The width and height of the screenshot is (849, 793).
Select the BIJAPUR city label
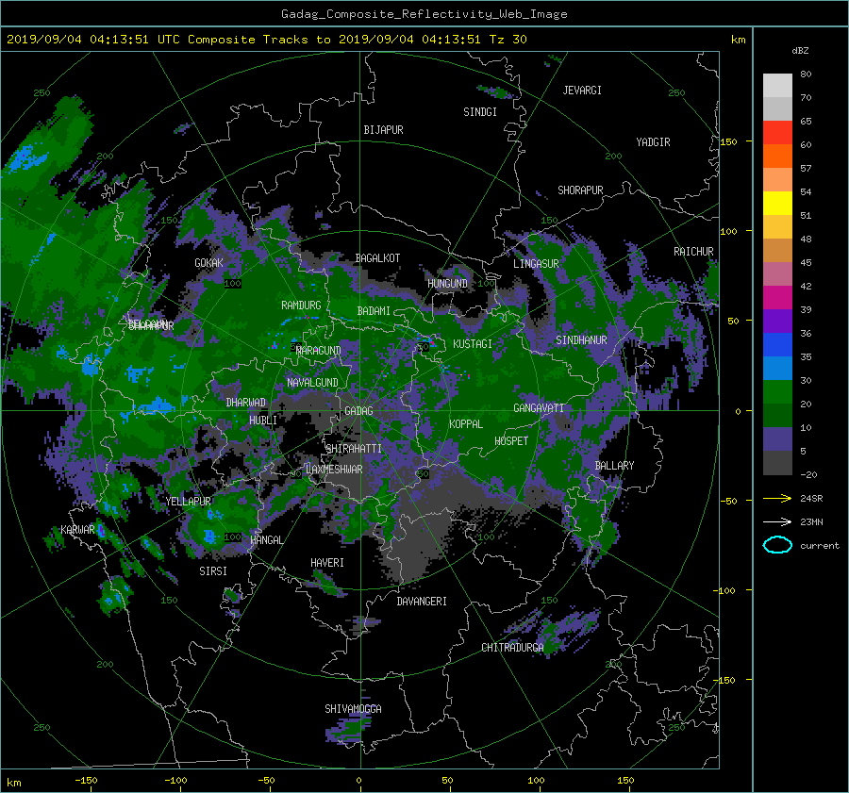383,130
